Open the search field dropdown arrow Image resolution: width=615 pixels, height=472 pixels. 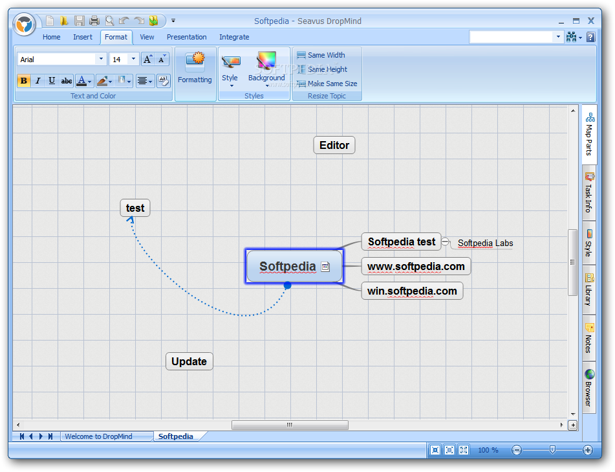coord(558,37)
